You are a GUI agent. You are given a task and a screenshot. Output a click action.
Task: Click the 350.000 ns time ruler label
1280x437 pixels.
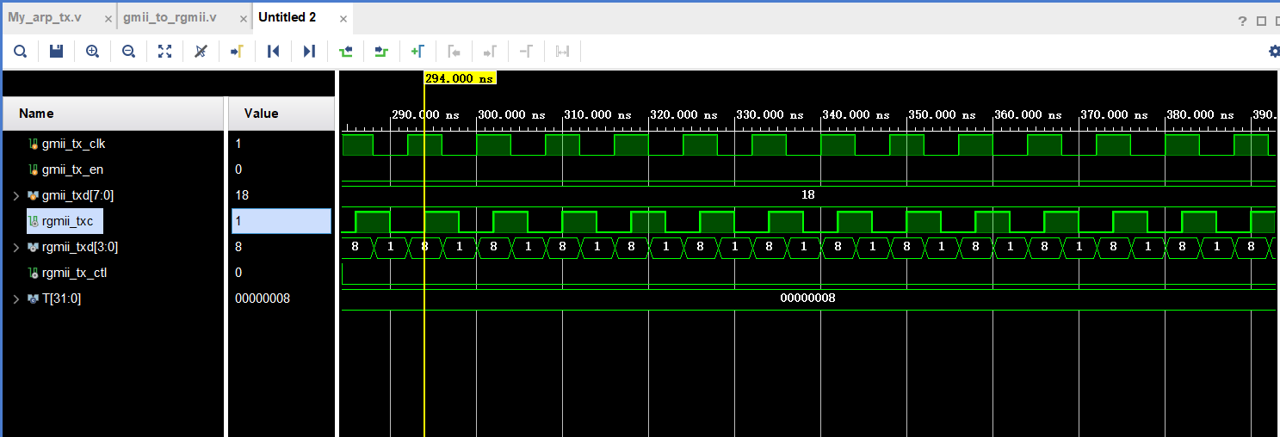942,114
